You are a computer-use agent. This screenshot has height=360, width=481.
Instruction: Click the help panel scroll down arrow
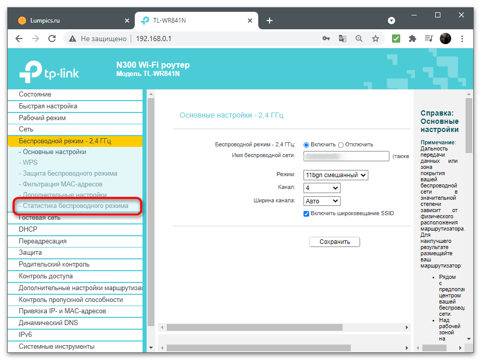(x=469, y=339)
